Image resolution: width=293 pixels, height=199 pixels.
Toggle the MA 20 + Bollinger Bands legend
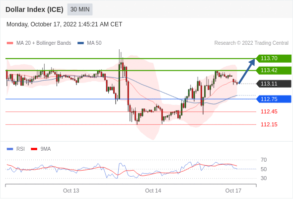[x=44, y=43]
